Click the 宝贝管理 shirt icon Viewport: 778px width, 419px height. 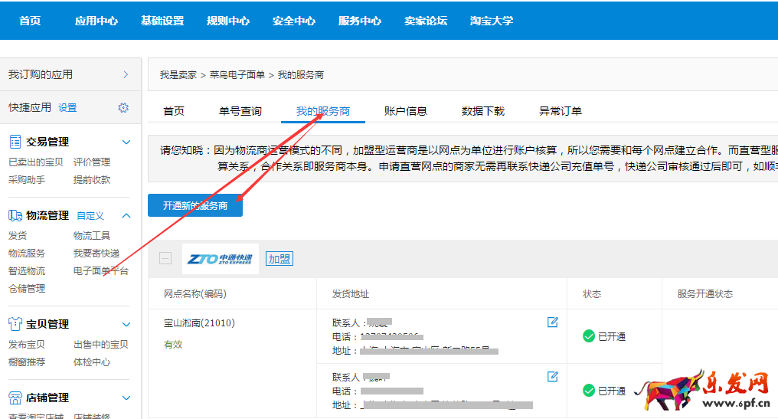[15, 324]
